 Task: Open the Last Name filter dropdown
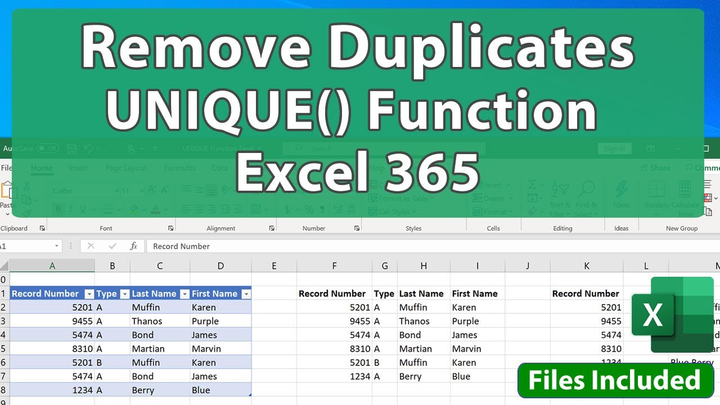184,294
